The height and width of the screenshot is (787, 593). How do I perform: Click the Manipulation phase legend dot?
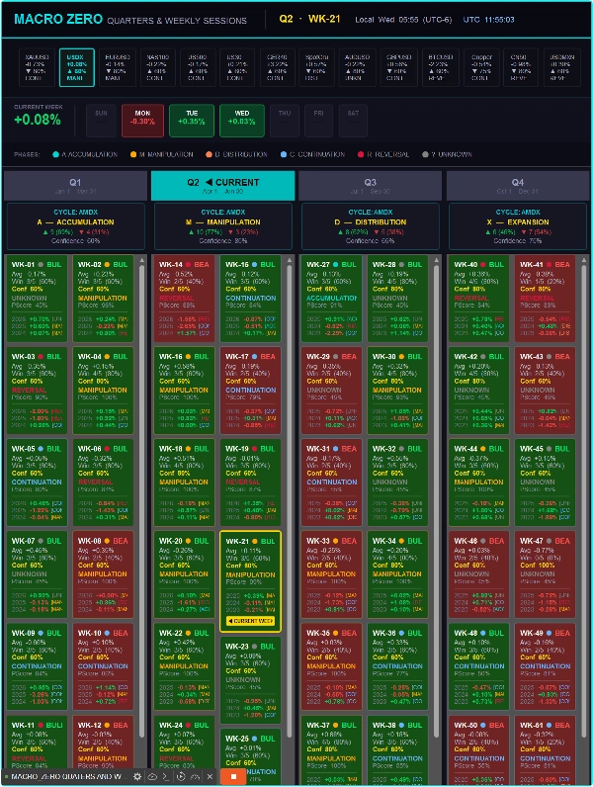click(133, 154)
